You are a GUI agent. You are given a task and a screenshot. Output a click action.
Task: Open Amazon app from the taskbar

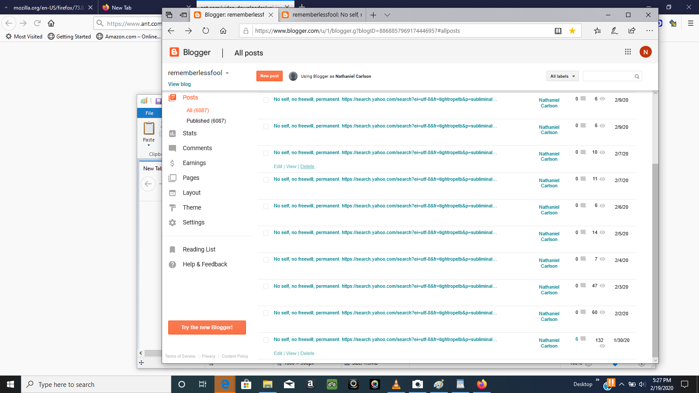pos(311,384)
